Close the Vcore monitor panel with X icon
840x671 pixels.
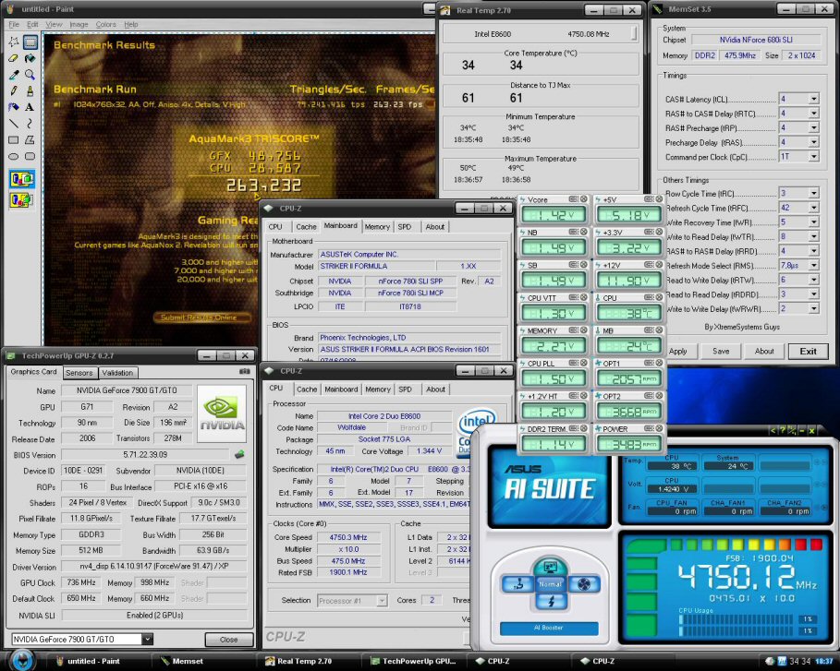coord(583,199)
